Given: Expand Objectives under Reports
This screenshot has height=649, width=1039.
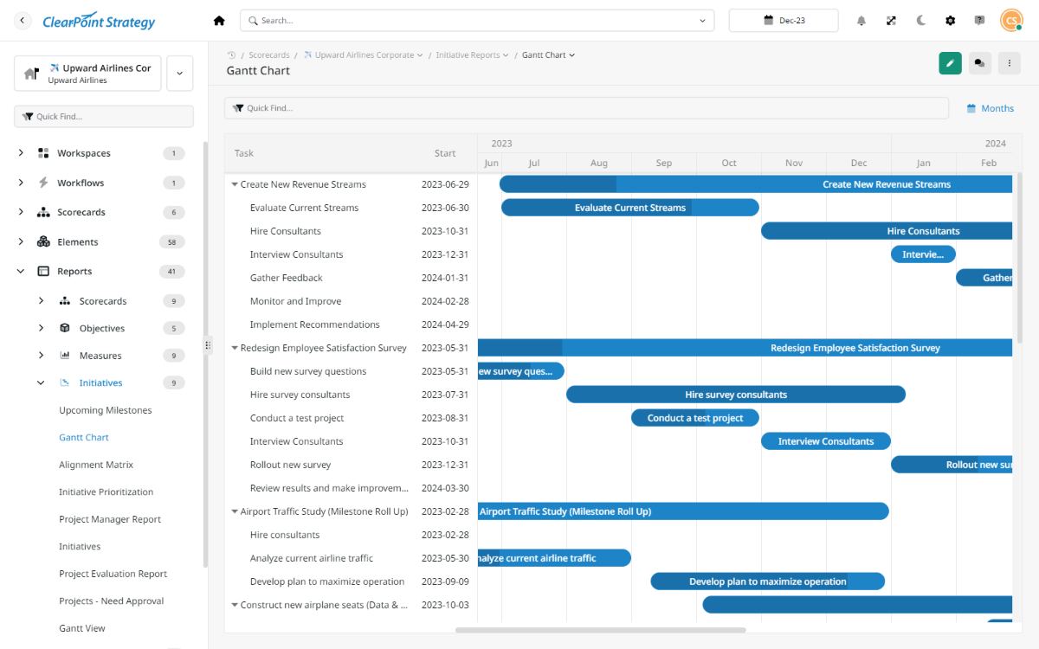Looking at the screenshot, I should [41, 328].
